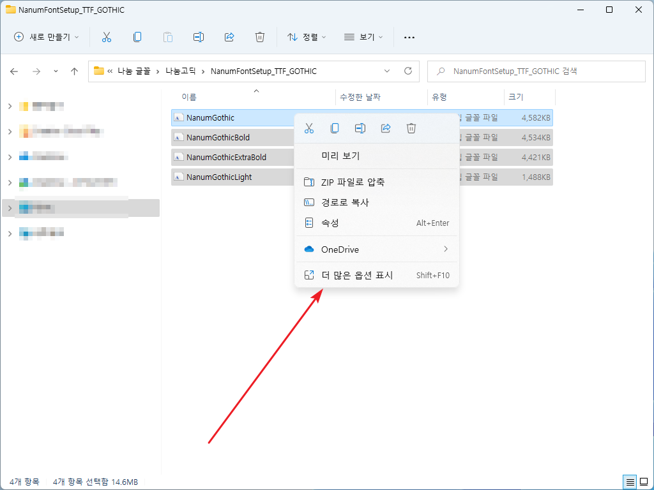Select the NanumGothicBold file name
The width and height of the screenshot is (654, 490).
pyautogui.click(x=218, y=138)
